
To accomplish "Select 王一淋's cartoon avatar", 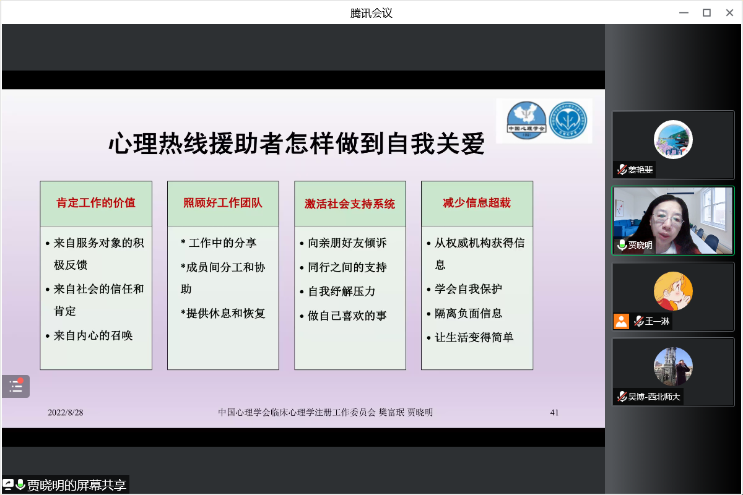I will coord(673,291).
